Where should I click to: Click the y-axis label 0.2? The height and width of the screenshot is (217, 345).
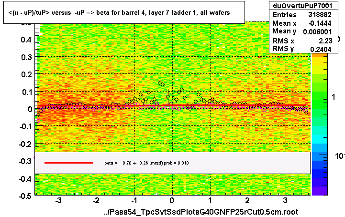(x=26, y=74)
